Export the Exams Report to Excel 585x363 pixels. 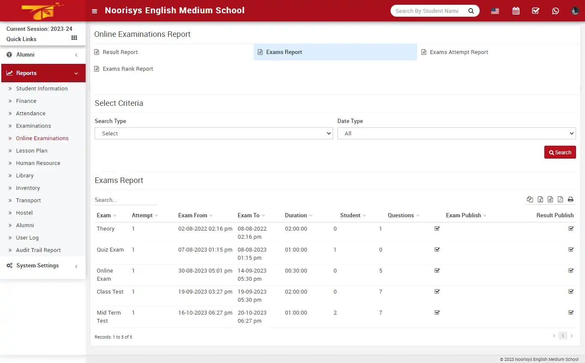[540, 199]
